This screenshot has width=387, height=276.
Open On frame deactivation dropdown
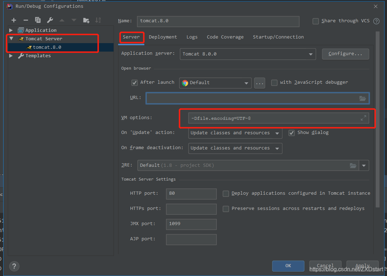[235, 148]
